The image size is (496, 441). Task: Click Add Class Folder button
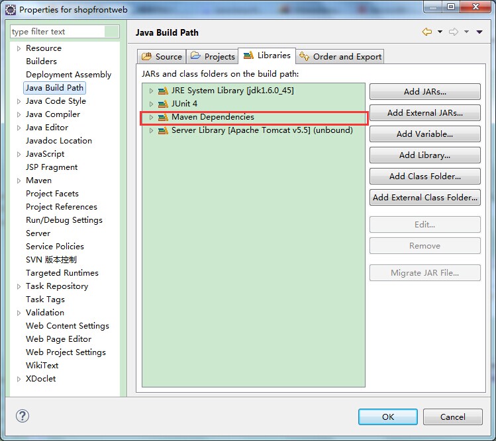425,177
